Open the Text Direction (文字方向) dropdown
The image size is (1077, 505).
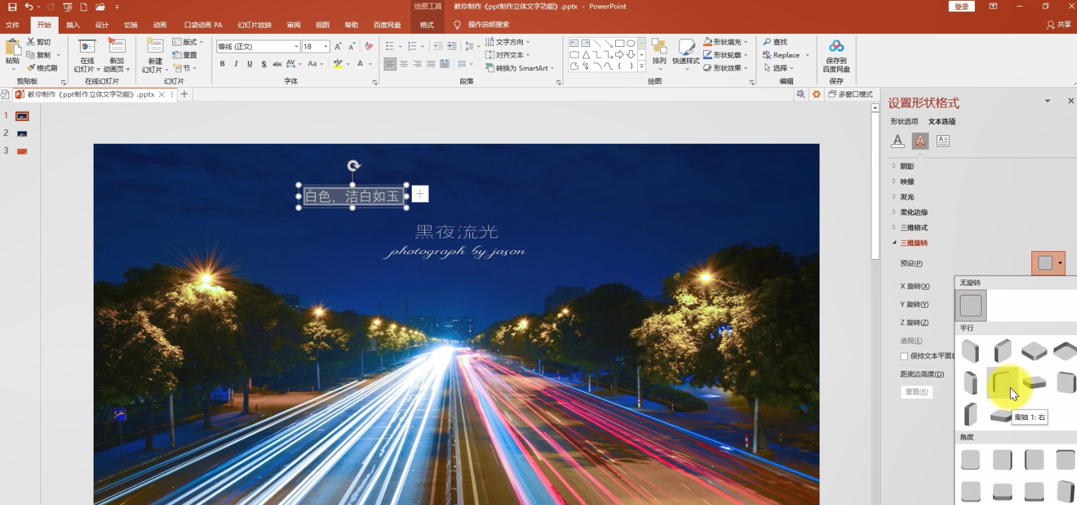click(507, 42)
